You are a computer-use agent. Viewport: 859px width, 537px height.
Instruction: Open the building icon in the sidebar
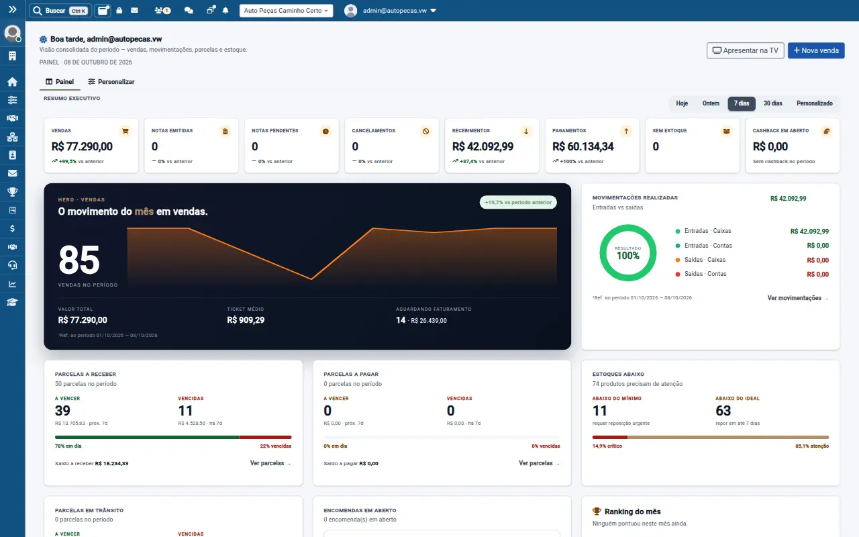coord(12,56)
